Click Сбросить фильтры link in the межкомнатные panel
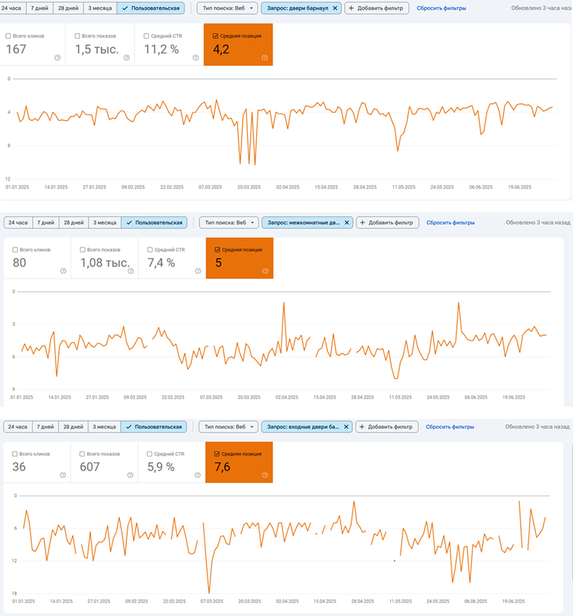Viewport: 573px width, 616px height. (450, 222)
